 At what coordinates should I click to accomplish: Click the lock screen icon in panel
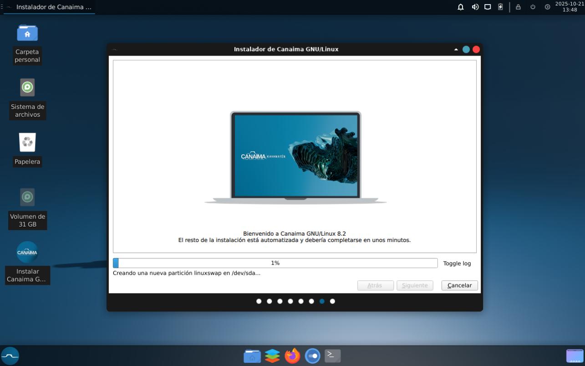[x=518, y=7]
